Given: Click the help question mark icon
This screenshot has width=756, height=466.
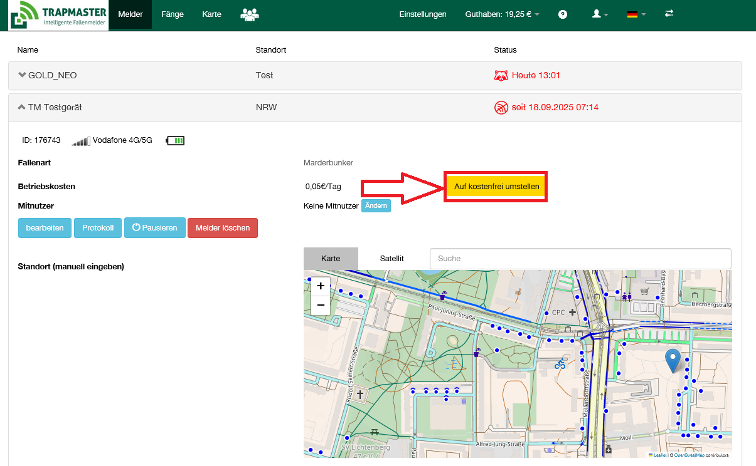Looking at the screenshot, I should tap(563, 14).
